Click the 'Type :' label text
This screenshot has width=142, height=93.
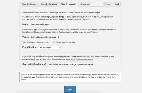pos(26,37)
